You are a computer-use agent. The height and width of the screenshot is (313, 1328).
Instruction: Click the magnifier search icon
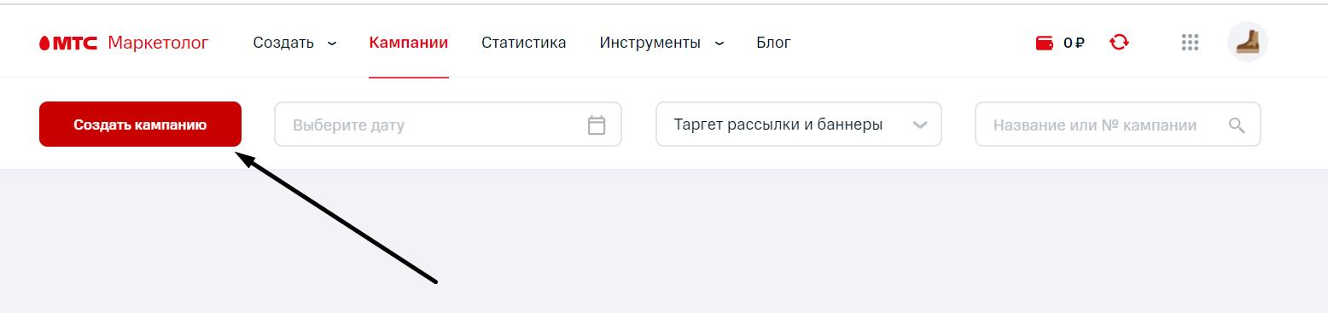pyautogui.click(x=1237, y=125)
